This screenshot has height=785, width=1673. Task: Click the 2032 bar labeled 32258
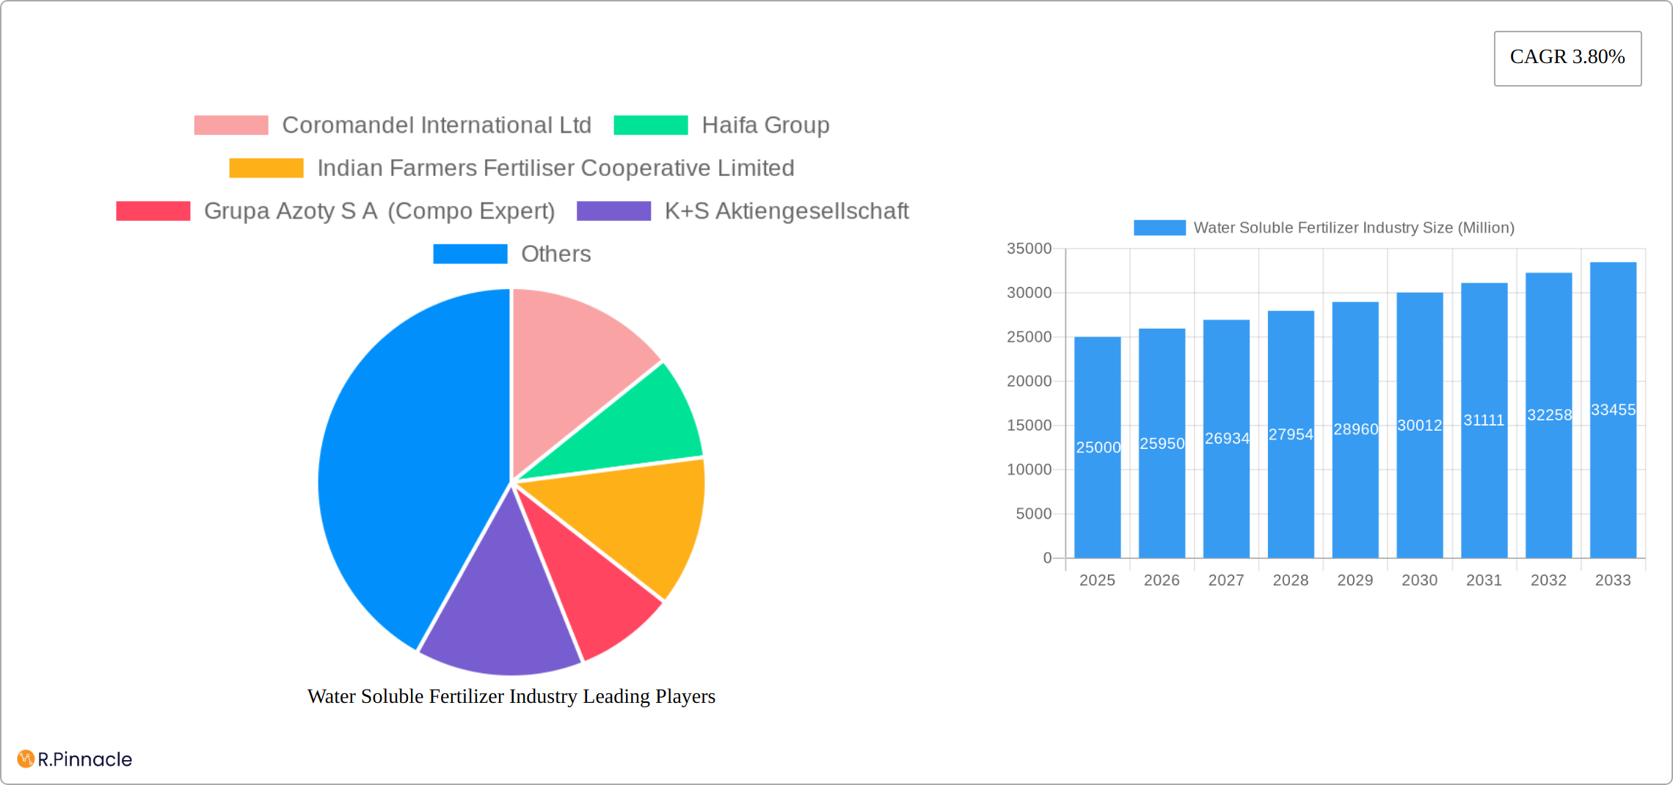(x=1549, y=415)
